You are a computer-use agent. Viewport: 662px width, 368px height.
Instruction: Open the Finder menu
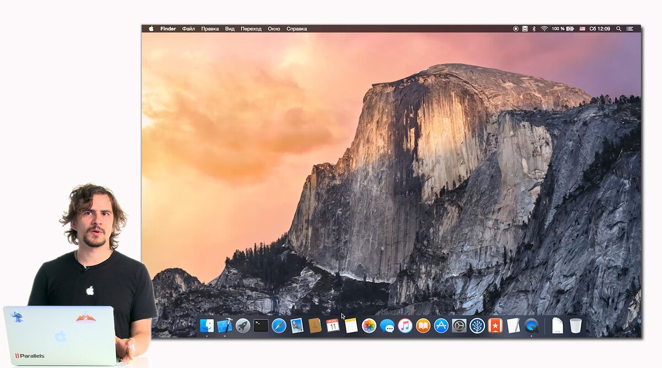point(168,29)
